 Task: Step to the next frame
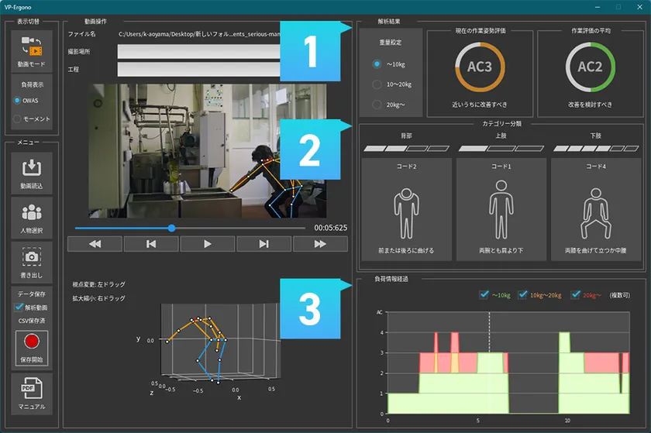pyautogui.click(x=263, y=244)
